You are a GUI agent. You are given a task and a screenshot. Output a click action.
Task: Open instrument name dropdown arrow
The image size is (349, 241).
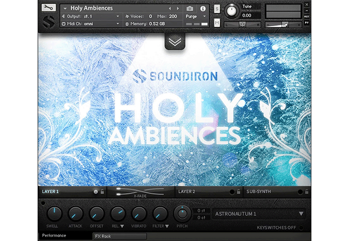pyautogui.click(x=65, y=9)
